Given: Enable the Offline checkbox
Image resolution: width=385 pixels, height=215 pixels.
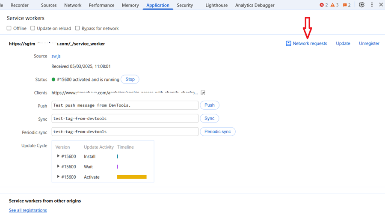Looking at the screenshot, I should [x=9, y=28].
